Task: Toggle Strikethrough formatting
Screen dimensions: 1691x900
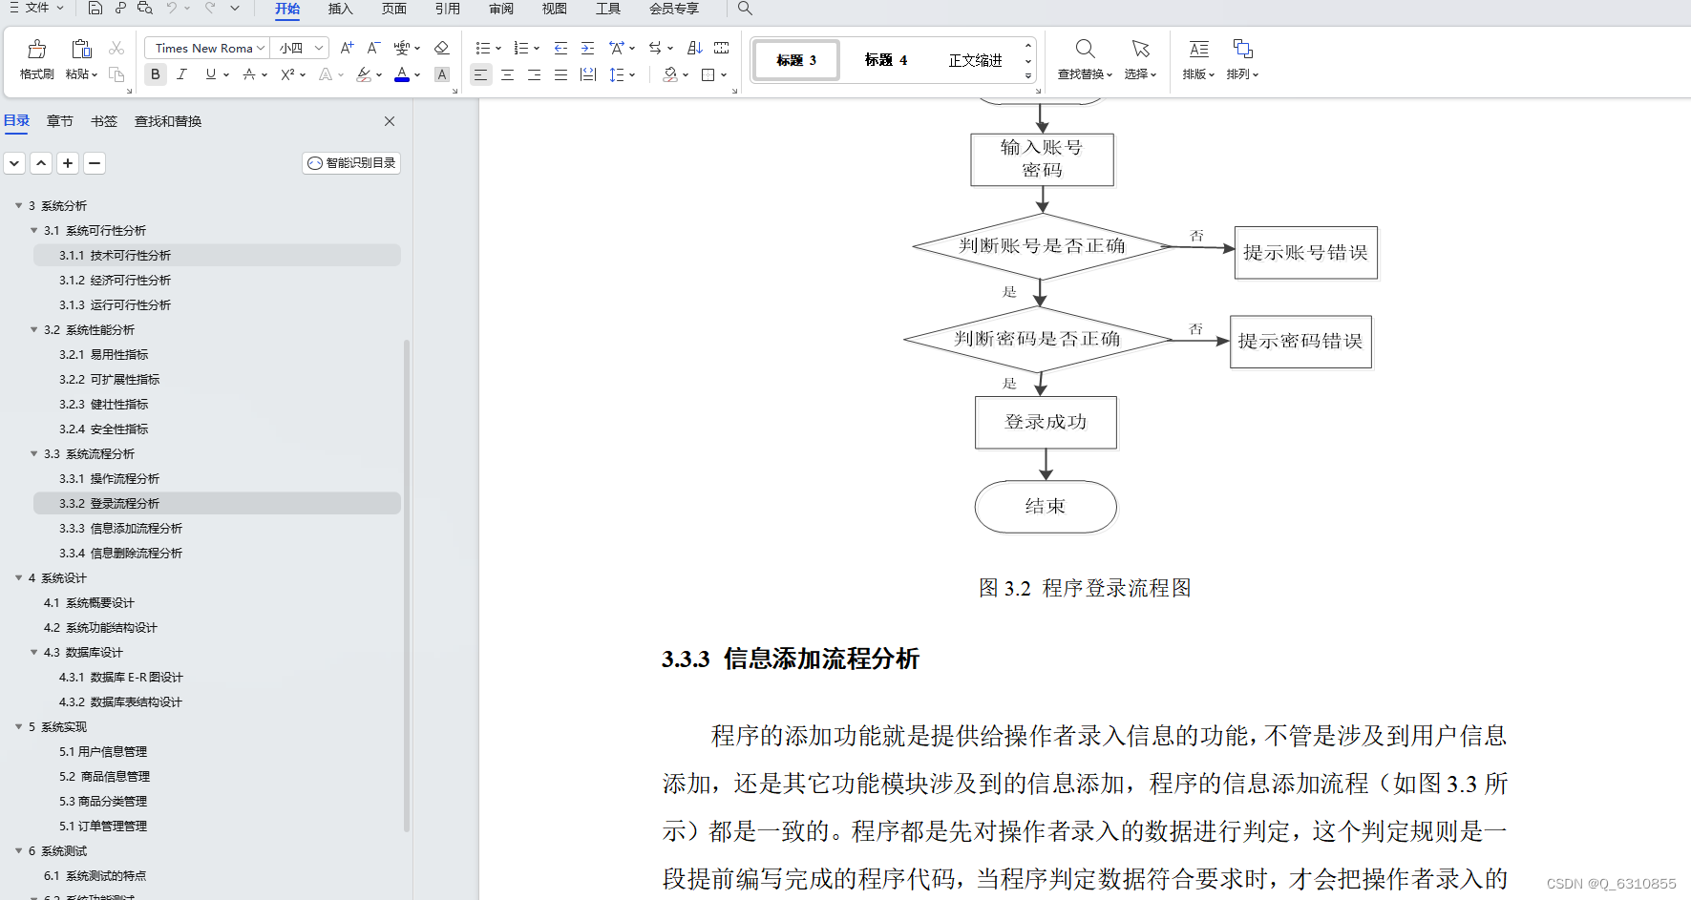Action: click(x=249, y=74)
